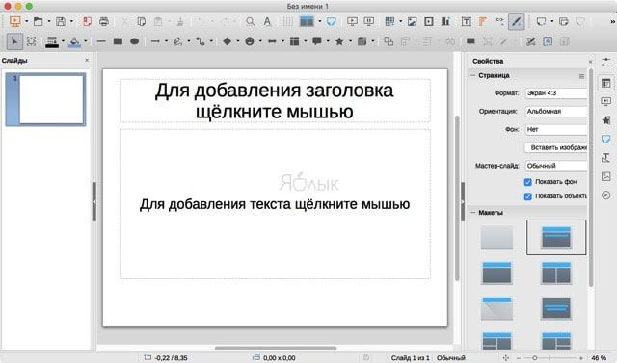Click the Print icon
Screen dimensions: 617x363
tap(104, 21)
